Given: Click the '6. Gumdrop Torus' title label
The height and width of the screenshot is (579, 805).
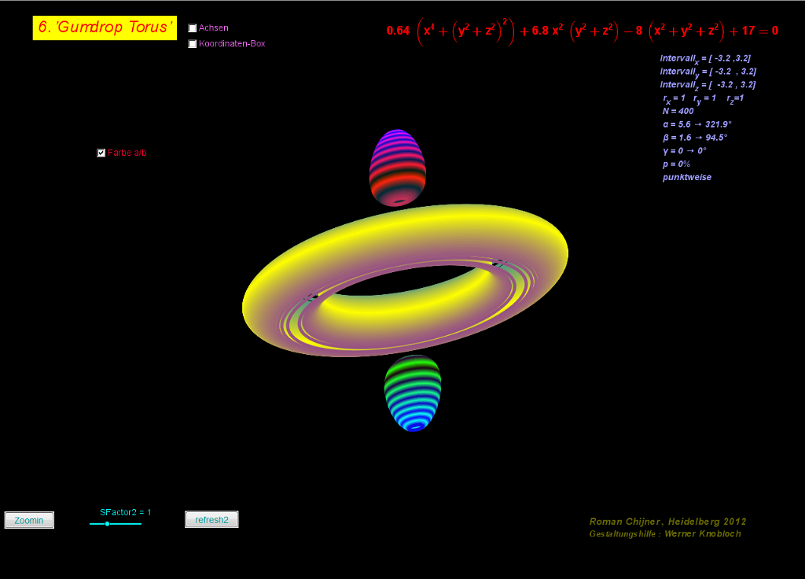Looking at the screenshot, I should (x=105, y=28).
